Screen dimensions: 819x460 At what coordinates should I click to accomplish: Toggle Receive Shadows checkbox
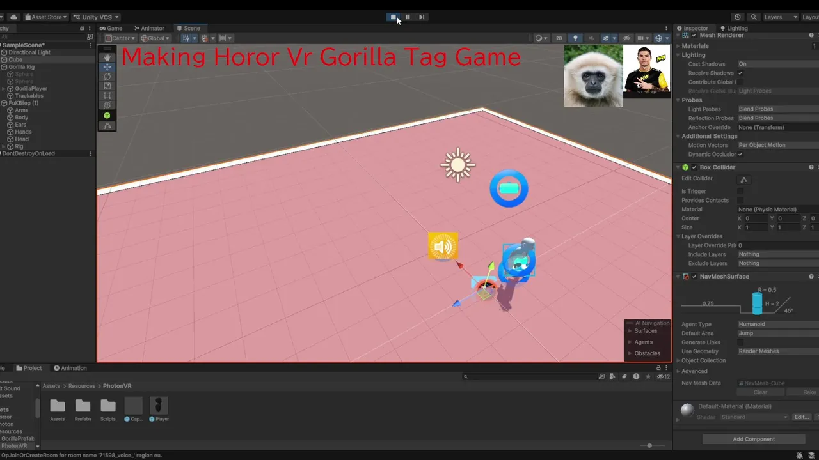(x=741, y=73)
